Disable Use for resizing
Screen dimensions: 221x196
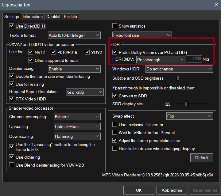tap(12, 84)
